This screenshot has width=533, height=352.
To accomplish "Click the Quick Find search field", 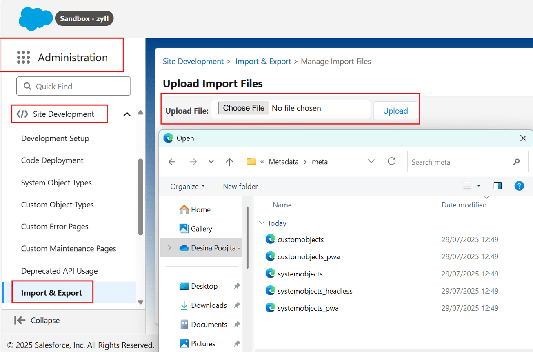I will point(73,86).
